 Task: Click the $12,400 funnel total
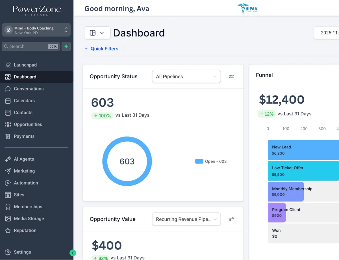282,100
